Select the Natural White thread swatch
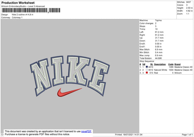The width and height of the screenshot is (194, 137). coord(147,70)
